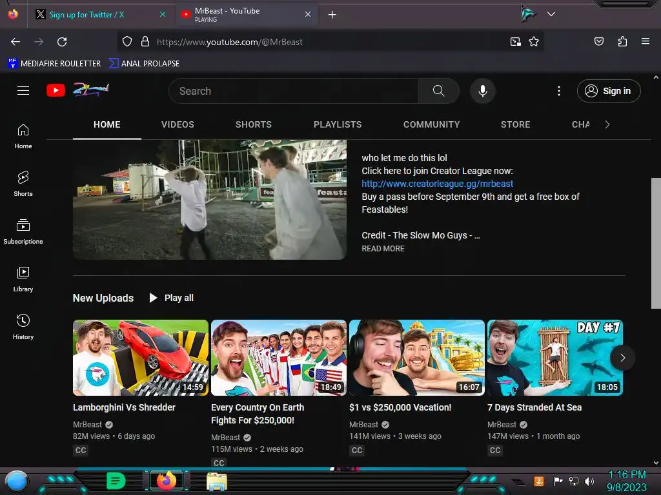Open a new browser tab
The height and width of the screenshot is (495, 661).
[332, 15]
